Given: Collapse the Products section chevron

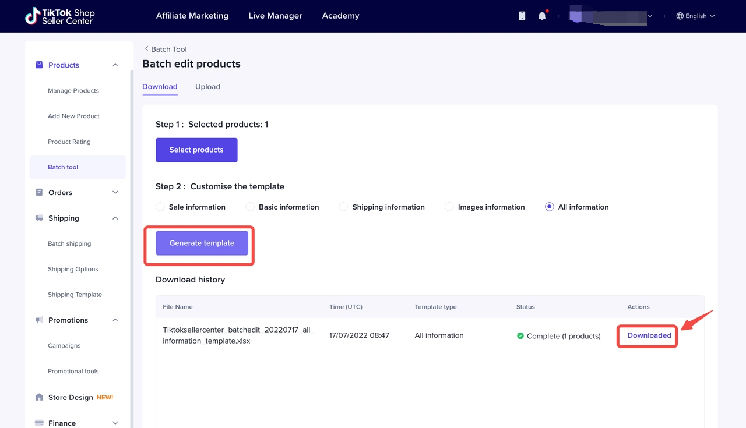Looking at the screenshot, I should coord(115,65).
